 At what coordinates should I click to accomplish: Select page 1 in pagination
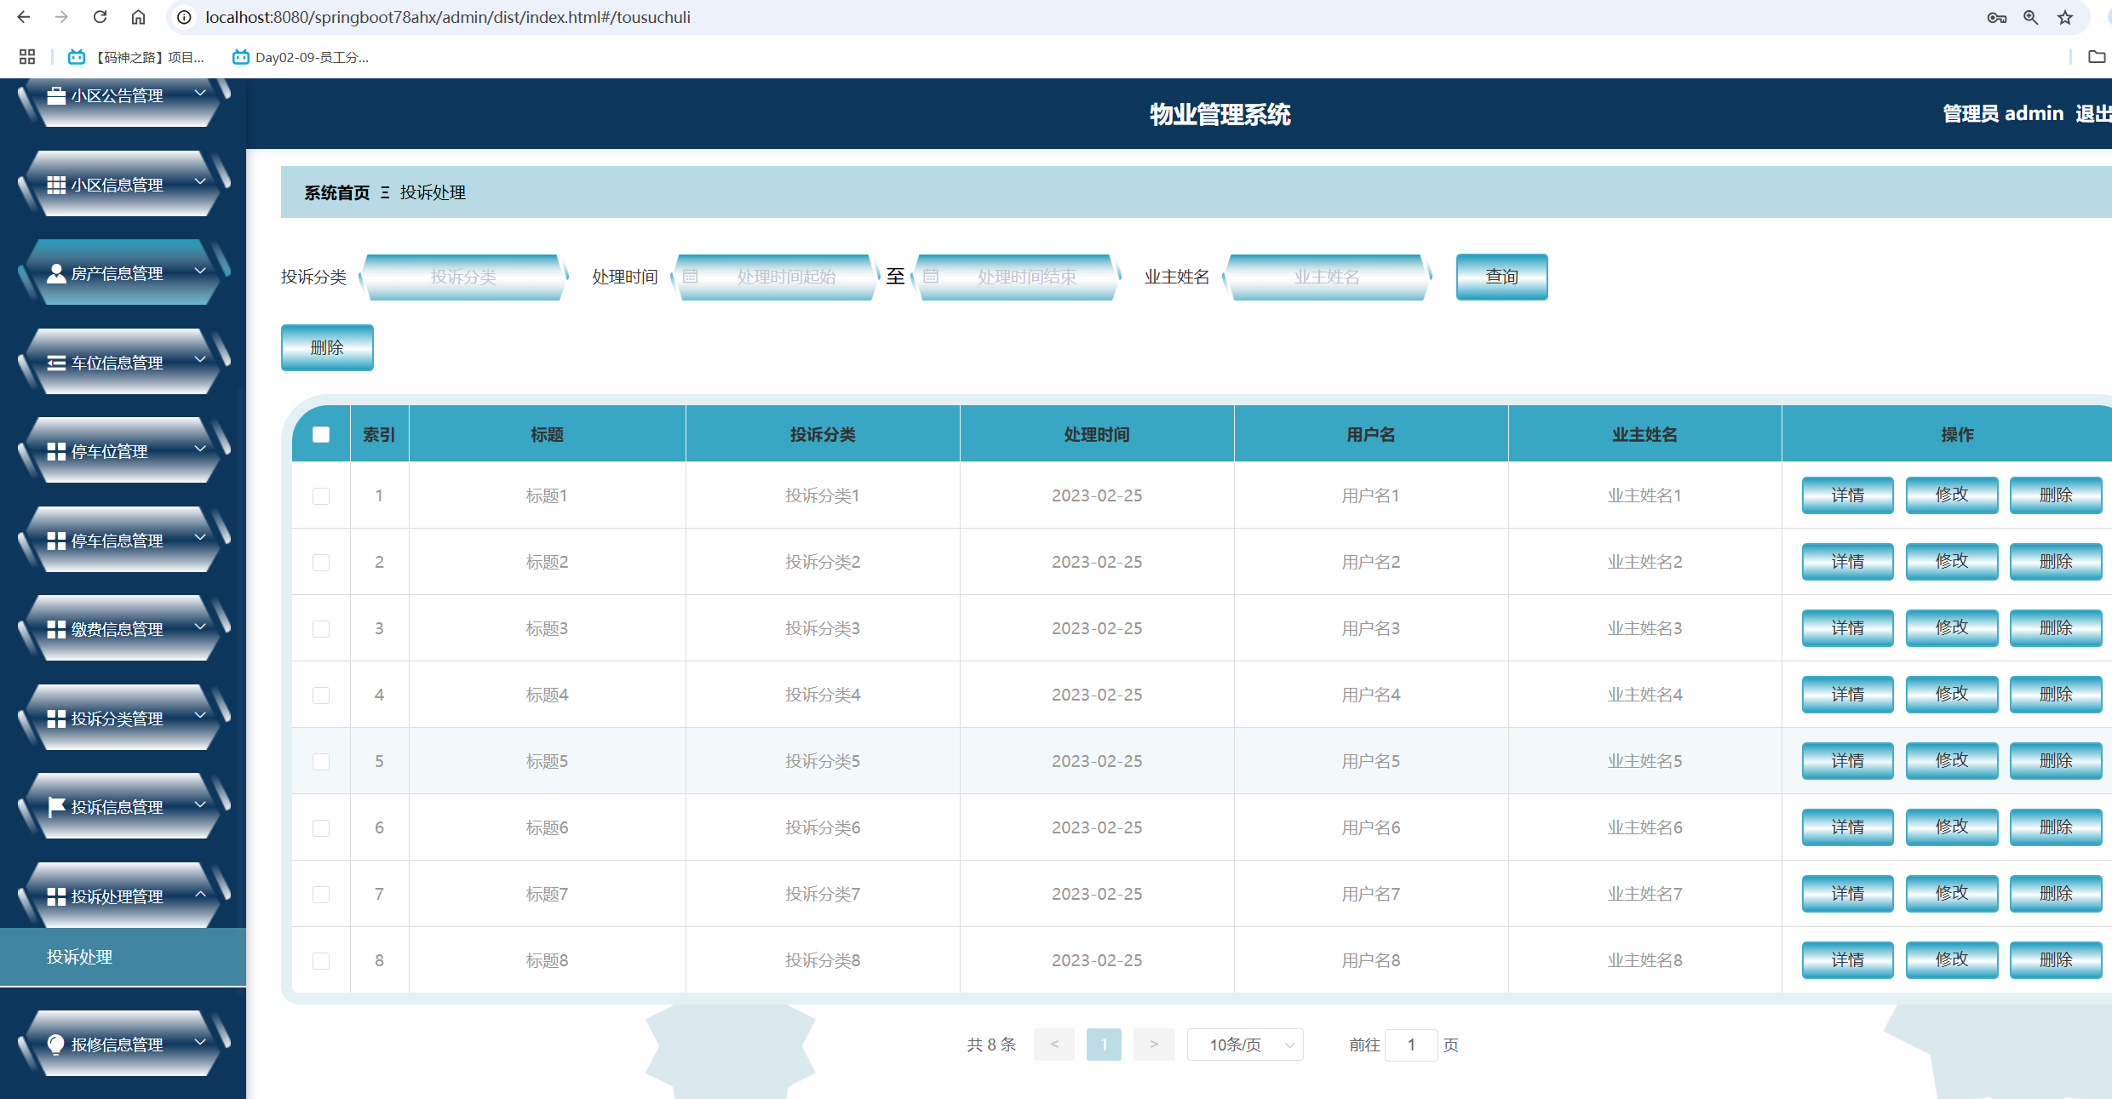[x=1104, y=1045]
